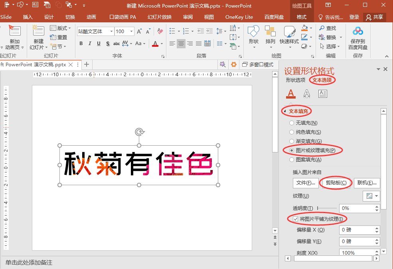Click transparency (透明度) slider
The height and width of the screenshot is (269, 393).
tap(327, 208)
